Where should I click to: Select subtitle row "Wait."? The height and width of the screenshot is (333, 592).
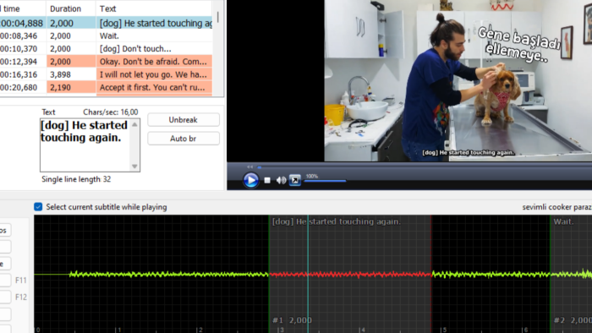(106, 35)
